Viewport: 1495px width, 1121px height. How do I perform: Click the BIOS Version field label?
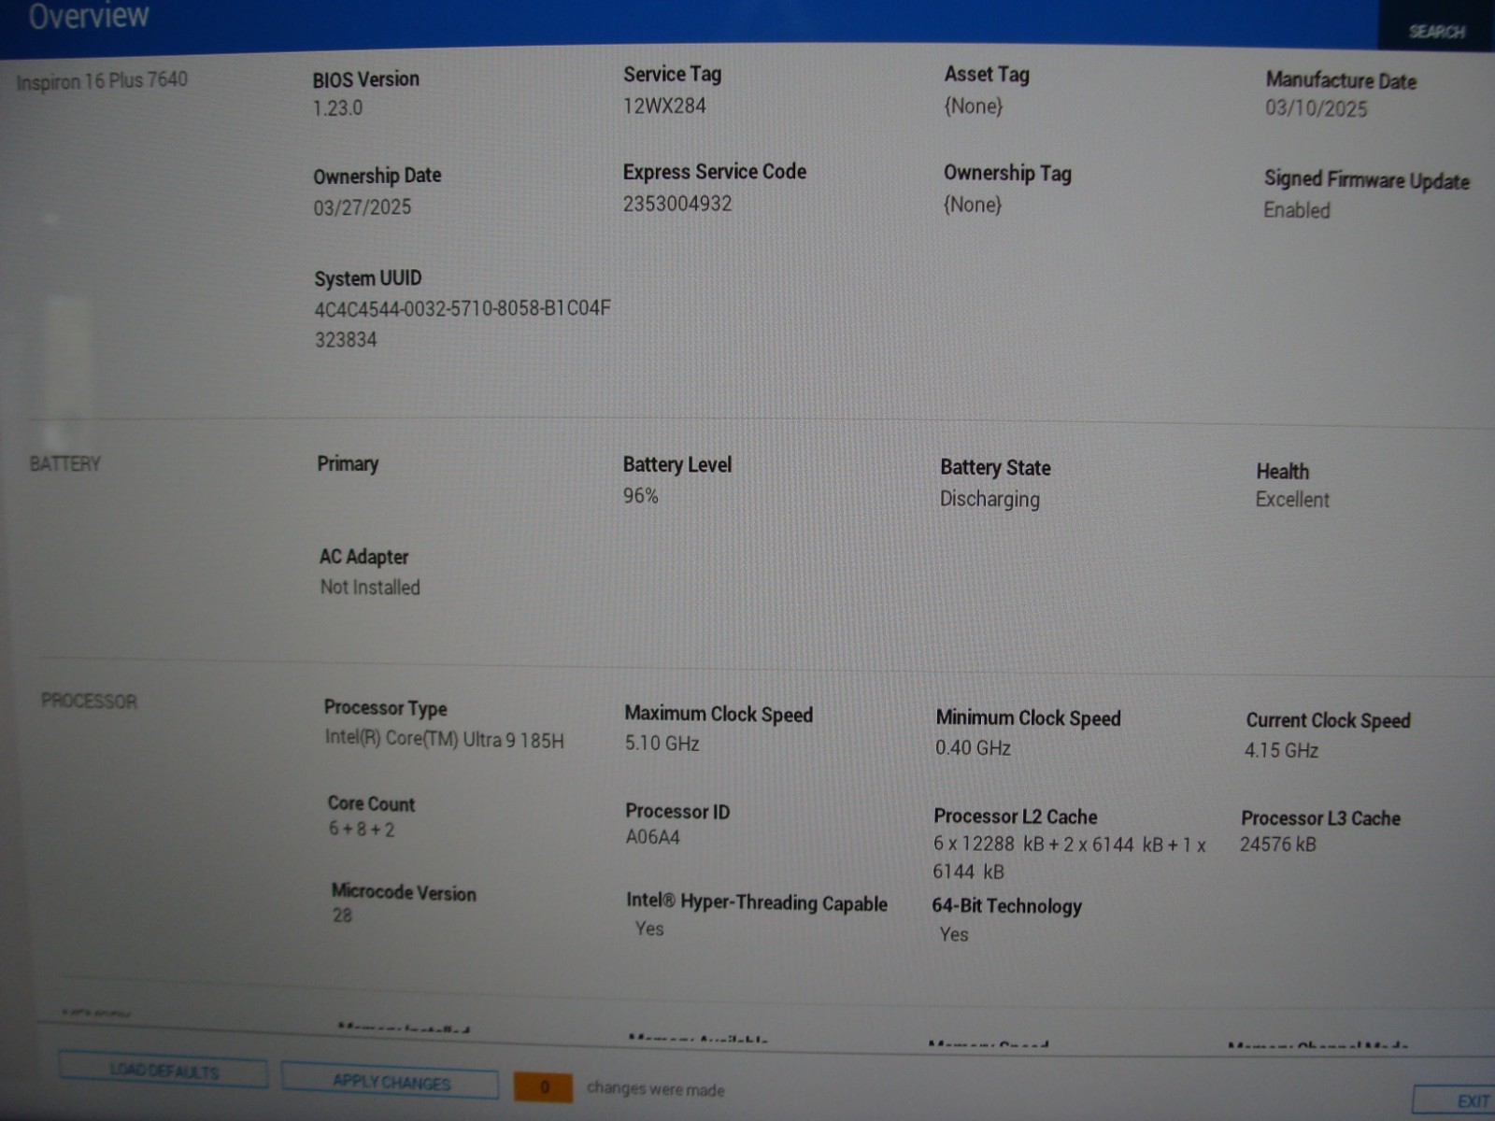click(x=365, y=79)
